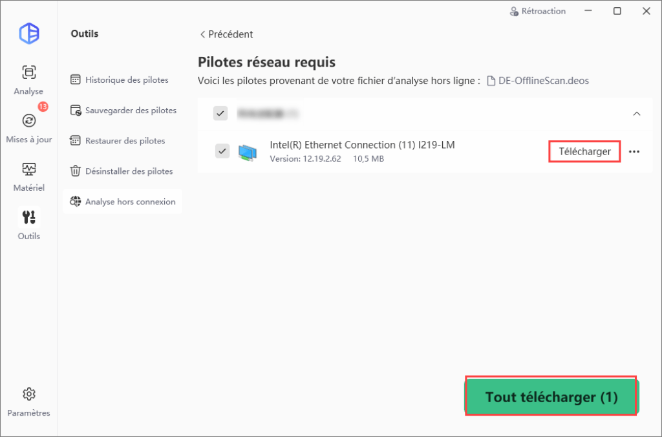Click the Driver Easy logo
662x437 pixels.
click(x=29, y=34)
